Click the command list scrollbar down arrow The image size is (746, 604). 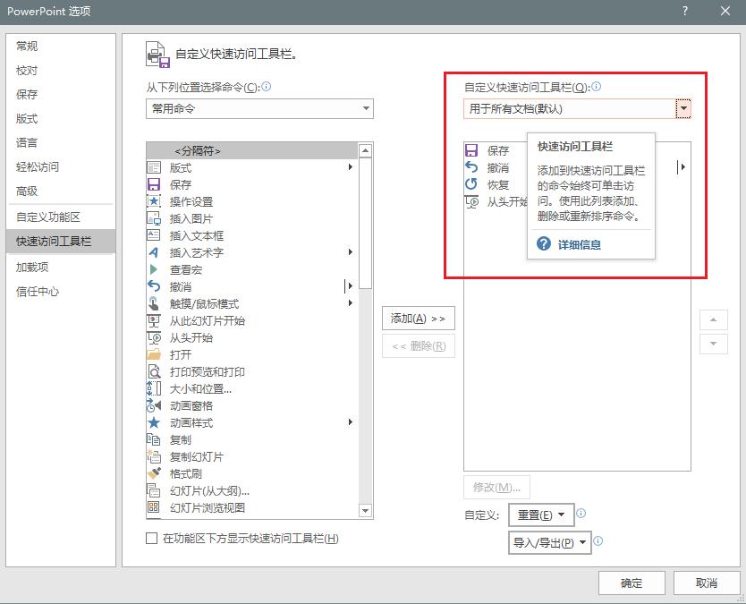366,509
